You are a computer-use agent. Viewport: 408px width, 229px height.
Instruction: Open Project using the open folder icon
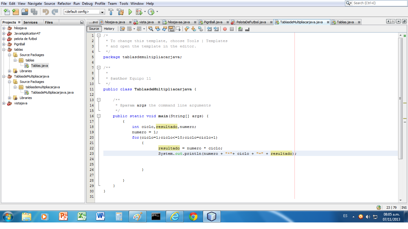24,12
